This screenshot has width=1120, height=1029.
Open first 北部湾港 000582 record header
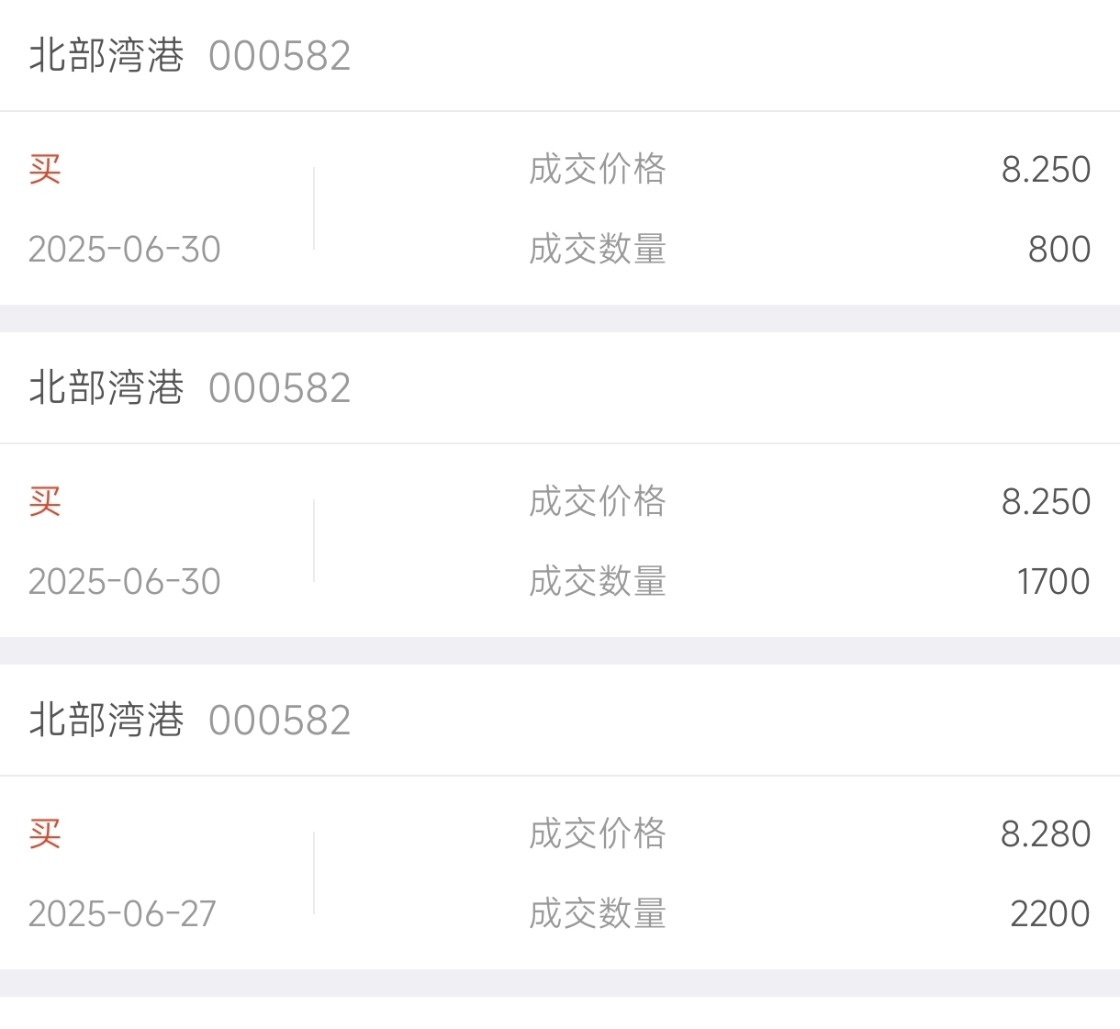click(x=560, y=55)
